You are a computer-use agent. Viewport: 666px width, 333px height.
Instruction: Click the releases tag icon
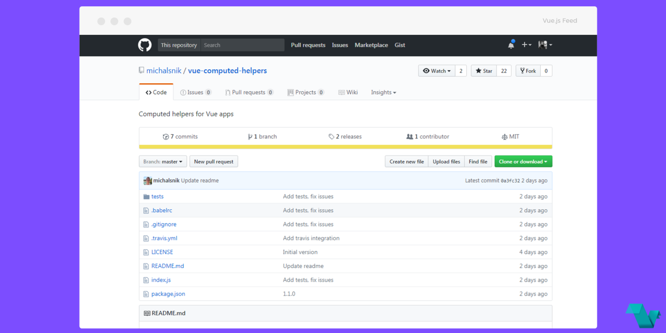(331, 137)
